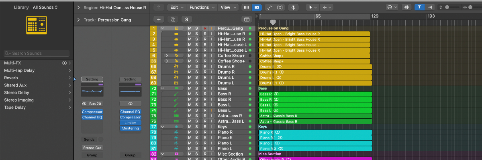Click the global Solo S button in track header
Image resolution: width=482 pixels, height=160 pixels.
pos(186,19)
